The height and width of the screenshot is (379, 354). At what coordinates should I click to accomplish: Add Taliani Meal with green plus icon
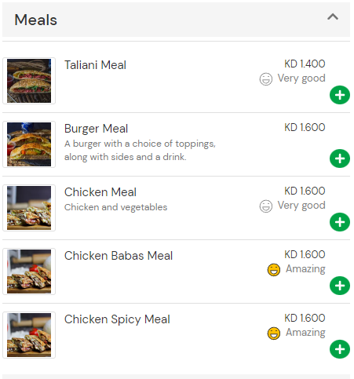340,95
